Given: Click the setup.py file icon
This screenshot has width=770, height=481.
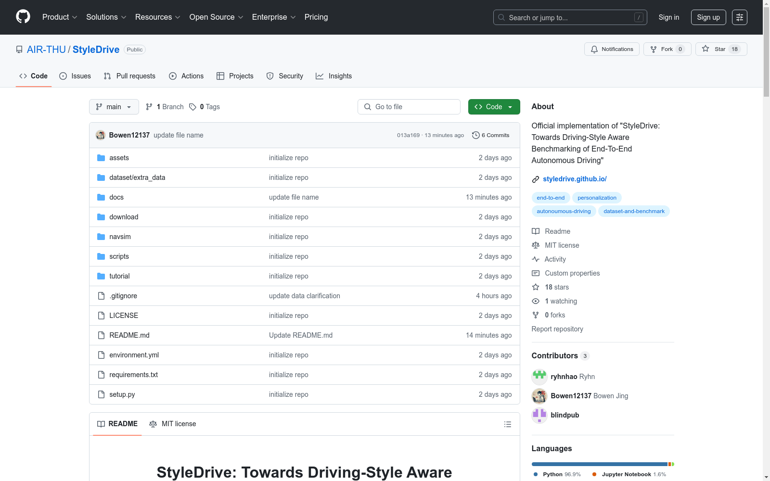Looking at the screenshot, I should pos(101,394).
